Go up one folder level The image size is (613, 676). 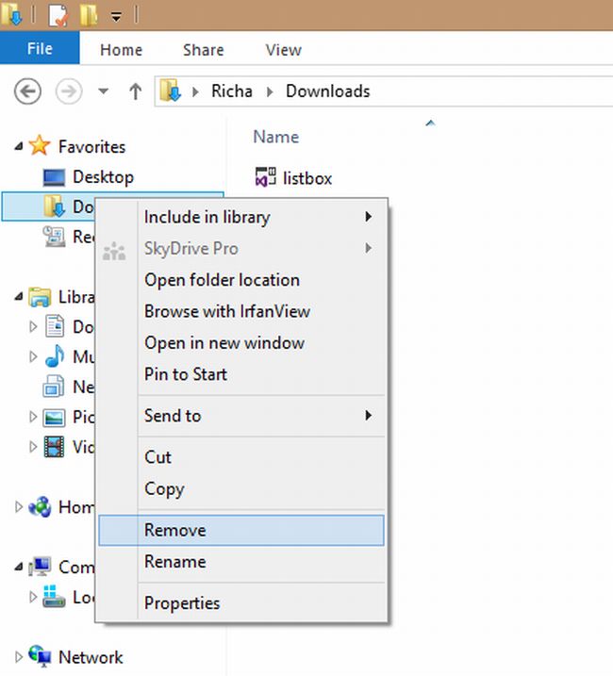136,91
